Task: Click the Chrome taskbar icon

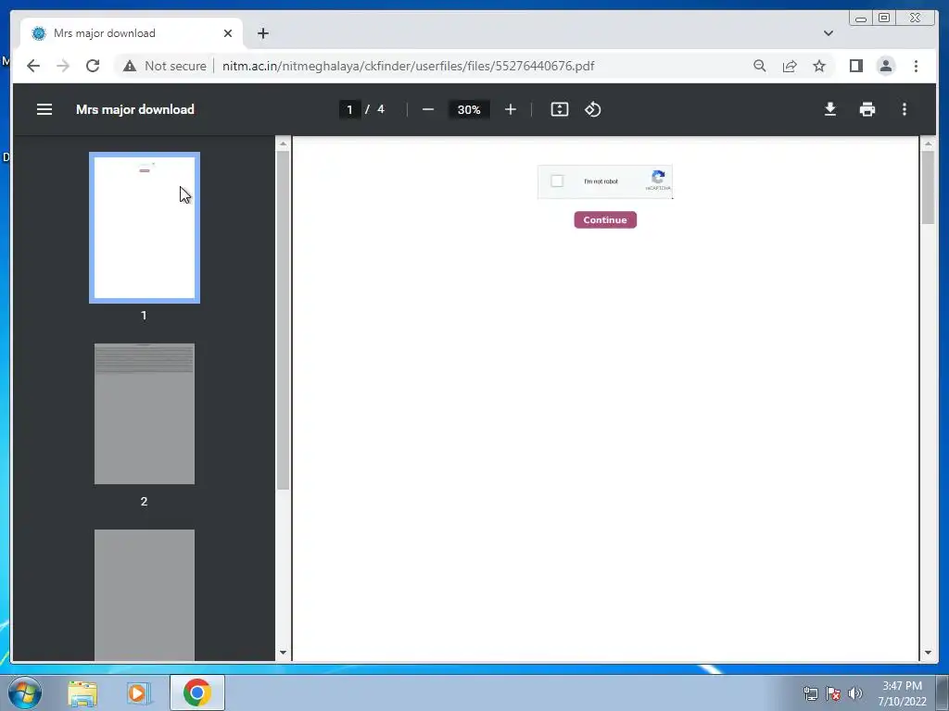Action: 196,692
